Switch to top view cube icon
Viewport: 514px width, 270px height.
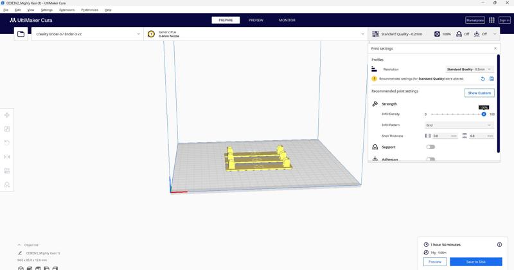point(38,268)
